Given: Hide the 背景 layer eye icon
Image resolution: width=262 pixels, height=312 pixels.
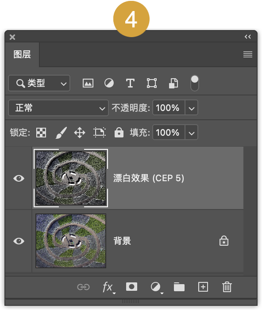Looking at the screenshot, I should (19, 241).
